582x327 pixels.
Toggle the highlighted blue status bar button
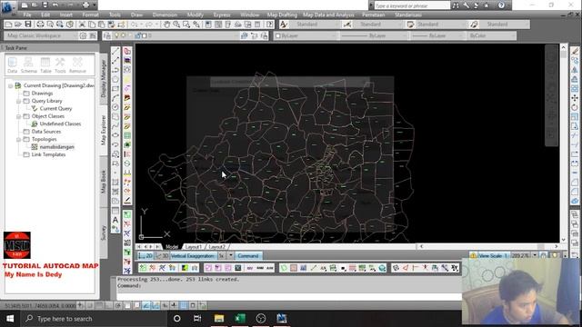click(x=184, y=305)
